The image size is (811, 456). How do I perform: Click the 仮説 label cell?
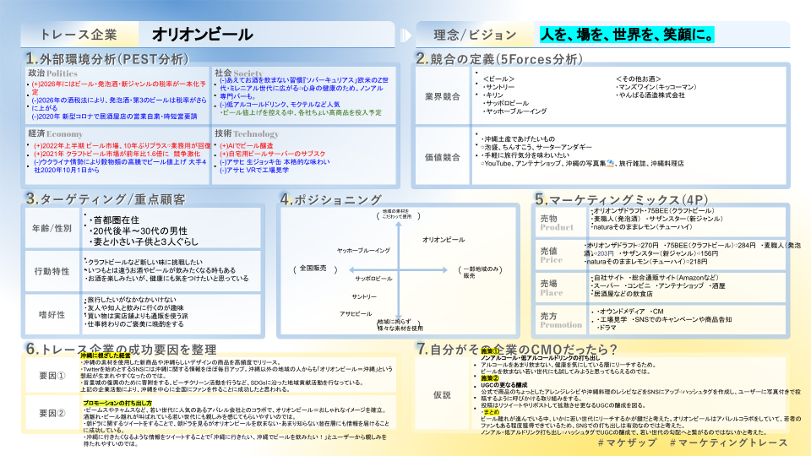(x=442, y=394)
